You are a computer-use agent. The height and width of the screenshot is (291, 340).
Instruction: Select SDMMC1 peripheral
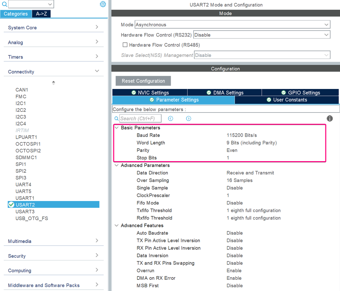tap(26, 157)
